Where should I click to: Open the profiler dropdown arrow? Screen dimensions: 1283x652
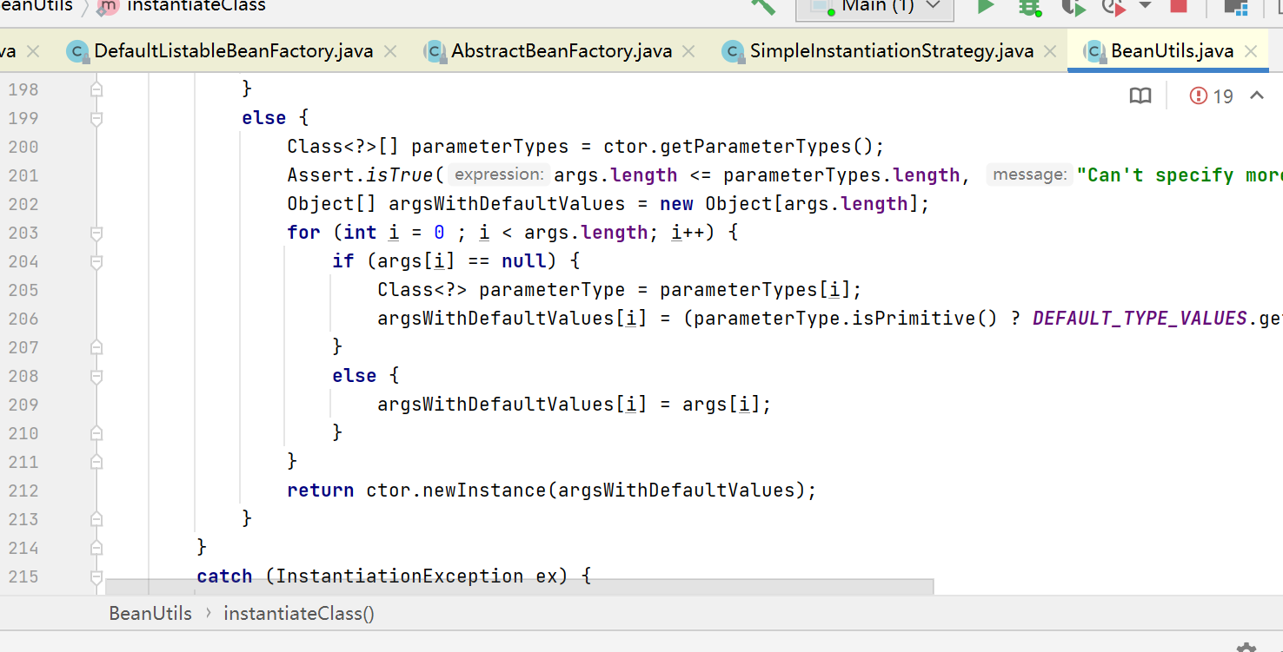click(x=1145, y=5)
